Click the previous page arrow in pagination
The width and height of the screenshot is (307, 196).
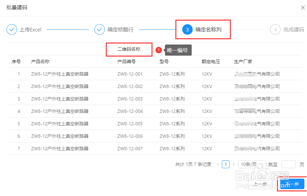[x=218, y=164]
